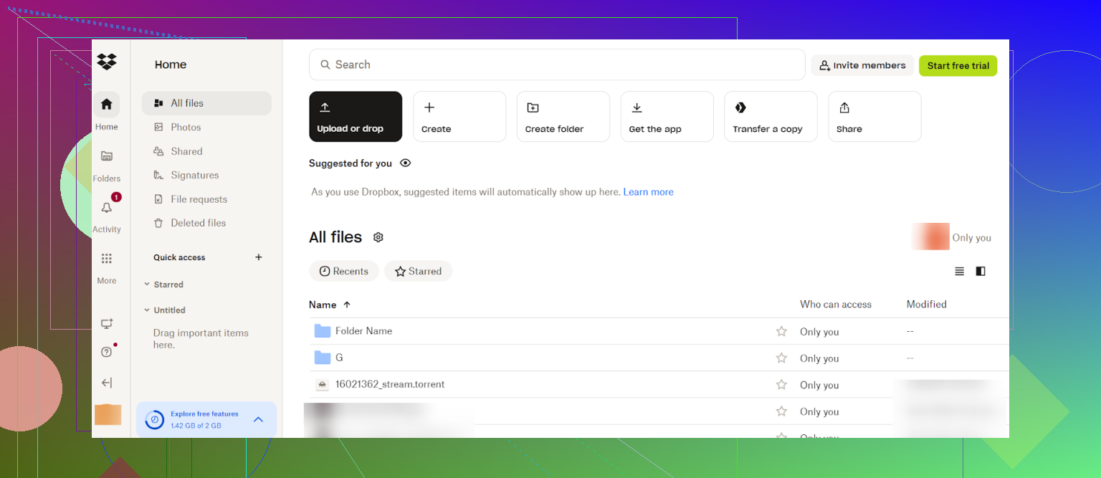1101x478 pixels.
Task: Click the Invite members button
Action: 862,65
